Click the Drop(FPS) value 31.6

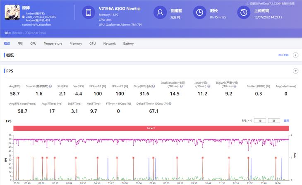(x=144, y=94)
